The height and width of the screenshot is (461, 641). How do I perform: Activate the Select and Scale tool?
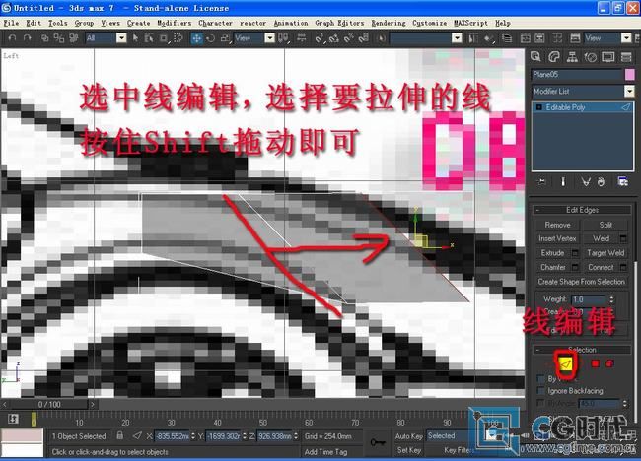coord(225,38)
